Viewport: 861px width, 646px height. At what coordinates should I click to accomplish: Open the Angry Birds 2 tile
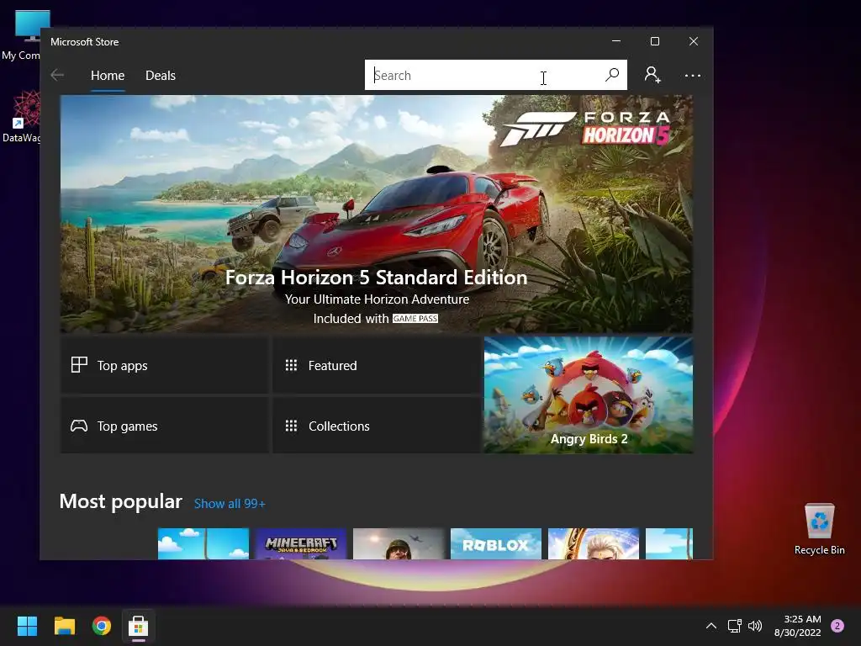pos(588,395)
